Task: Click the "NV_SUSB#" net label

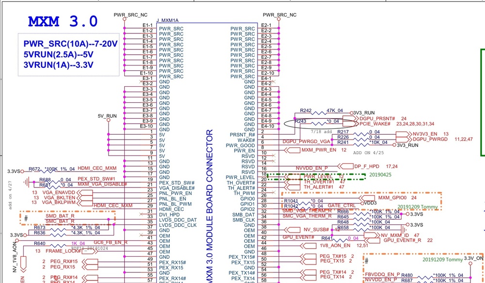Action: pos(316,230)
